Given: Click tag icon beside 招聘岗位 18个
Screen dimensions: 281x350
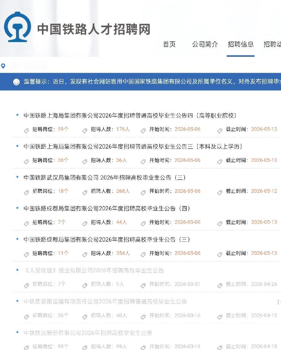Looking at the screenshot, I should tap(26, 192).
